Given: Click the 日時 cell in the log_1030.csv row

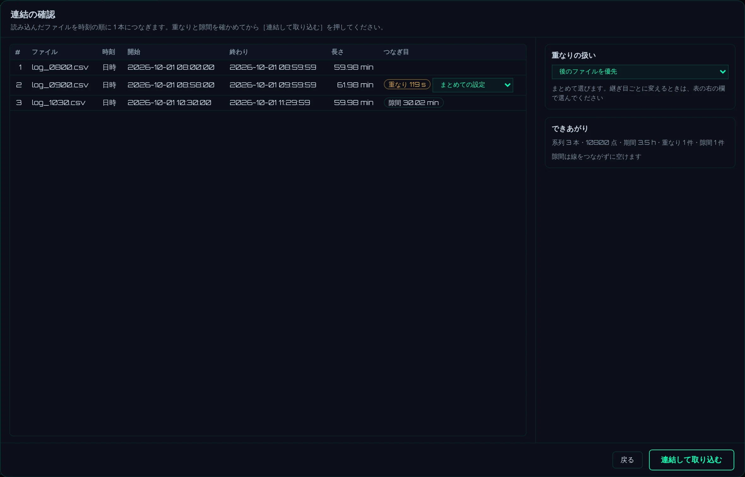Looking at the screenshot, I should [x=109, y=103].
